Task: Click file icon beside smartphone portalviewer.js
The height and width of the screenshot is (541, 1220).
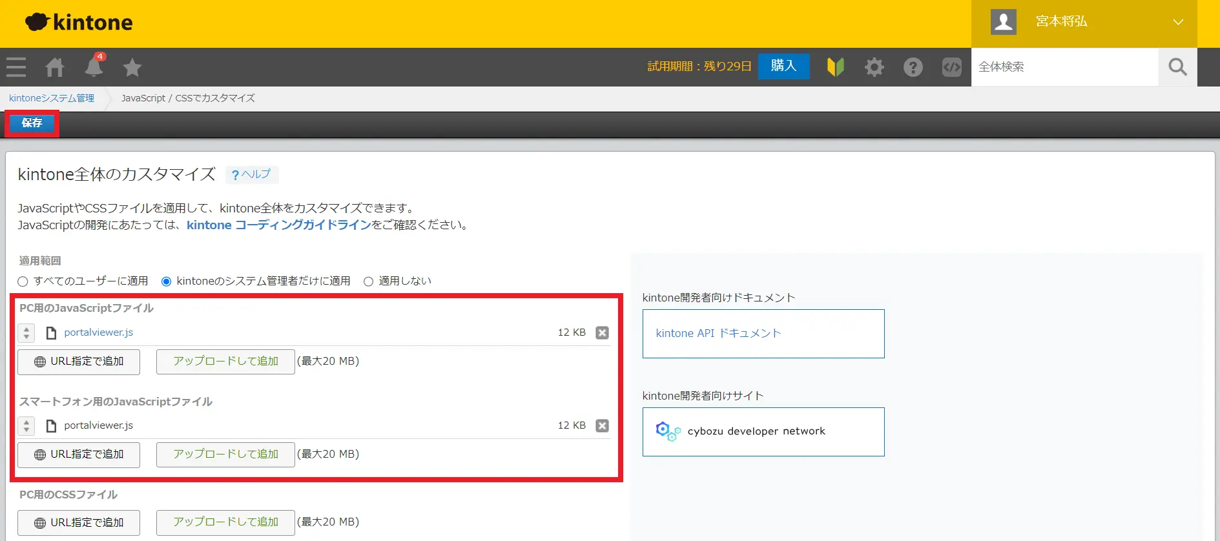Action: 52,425
